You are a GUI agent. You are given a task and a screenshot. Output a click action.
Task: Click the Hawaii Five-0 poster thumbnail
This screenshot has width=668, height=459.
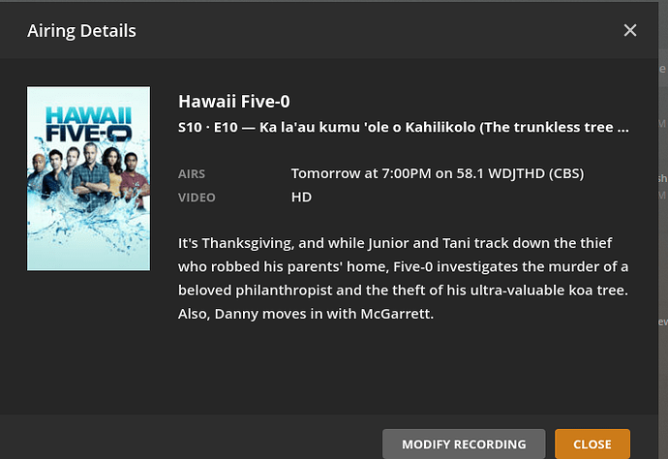(88, 178)
